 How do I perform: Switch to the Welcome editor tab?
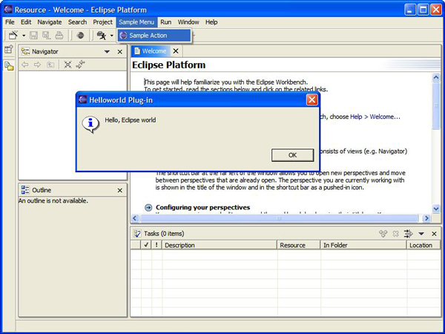click(x=151, y=51)
